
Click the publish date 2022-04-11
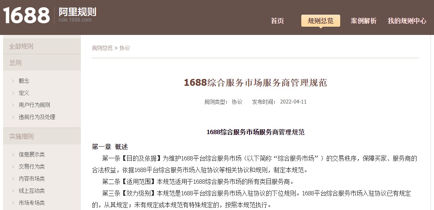[x=293, y=102]
